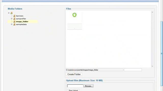Click the image_folder folder icon

(14, 21)
